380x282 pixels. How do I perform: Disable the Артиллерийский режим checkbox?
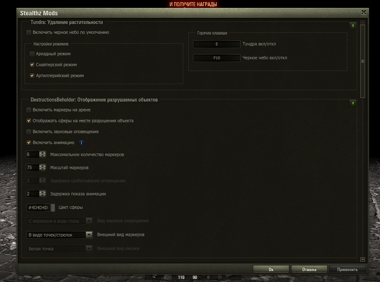pyautogui.click(x=32, y=76)
